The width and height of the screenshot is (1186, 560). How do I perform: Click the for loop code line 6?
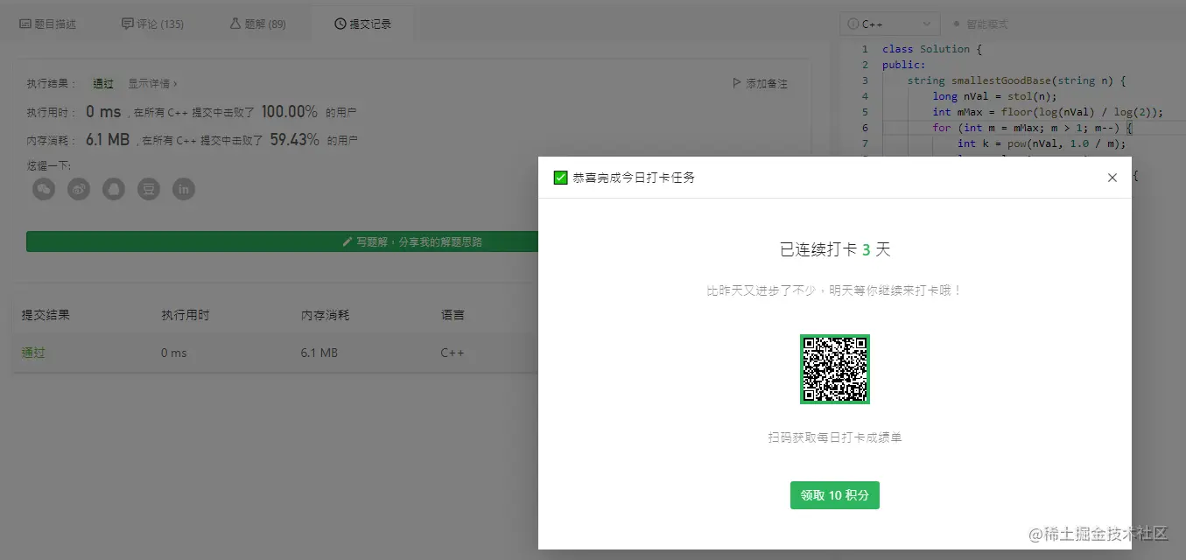click(x=1032, y=128)
